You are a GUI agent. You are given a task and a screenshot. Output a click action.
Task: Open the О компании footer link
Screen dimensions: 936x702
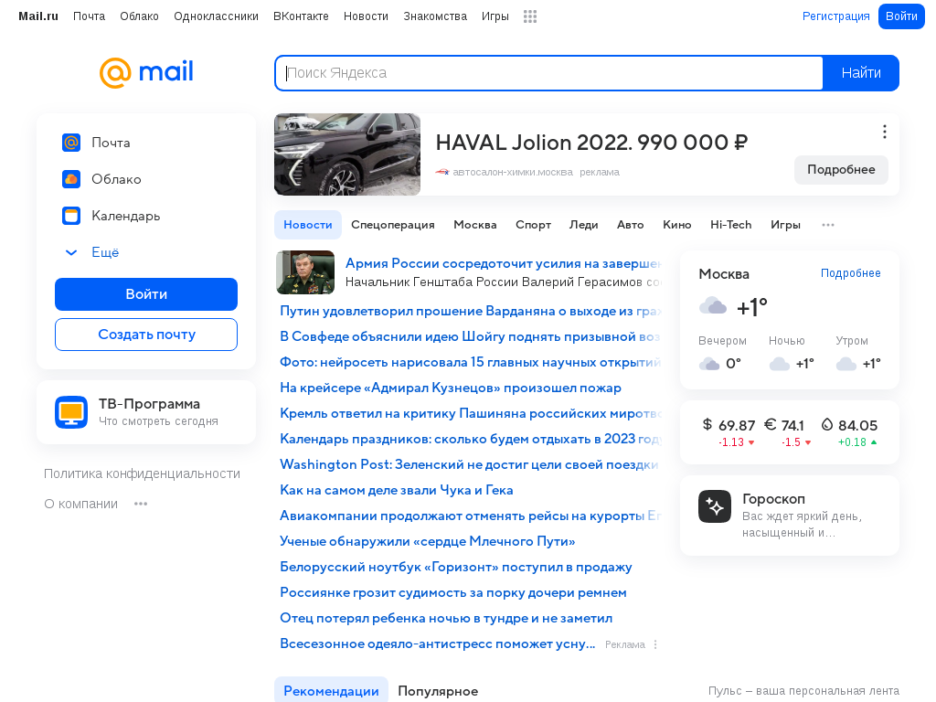[x=81, y=504]
